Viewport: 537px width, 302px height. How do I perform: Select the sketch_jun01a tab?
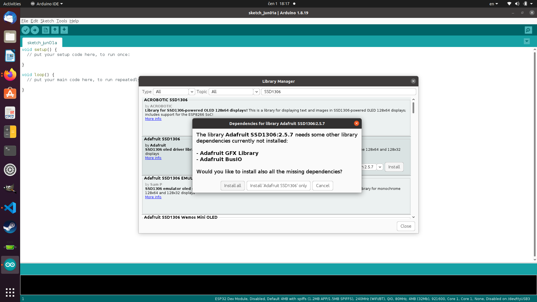coord(42,43)
